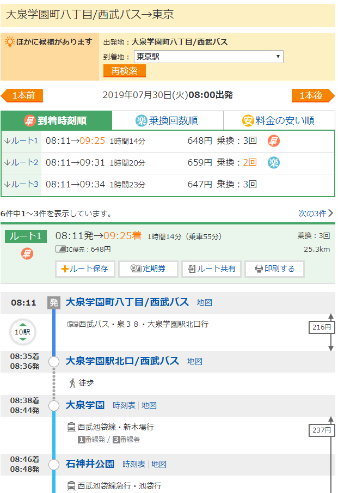Share route with ルート共有 button
The width and height of the screenshot is (338, 493).
click(x=211, y=269)
